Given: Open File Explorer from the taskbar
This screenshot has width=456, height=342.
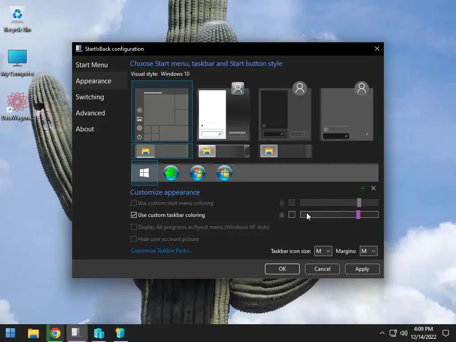Looking at the screenshot, I should click(33, 333).
